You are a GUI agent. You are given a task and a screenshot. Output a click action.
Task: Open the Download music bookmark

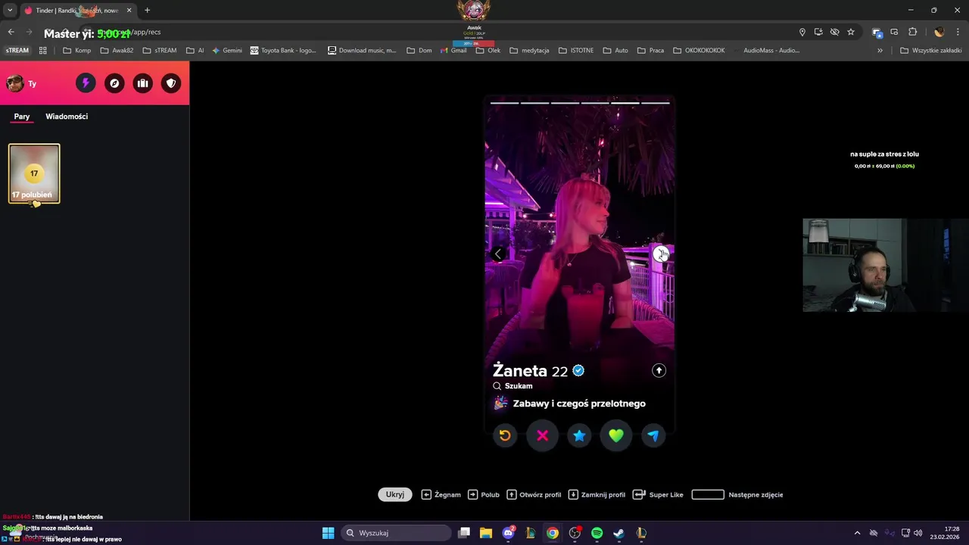(362, 51)
